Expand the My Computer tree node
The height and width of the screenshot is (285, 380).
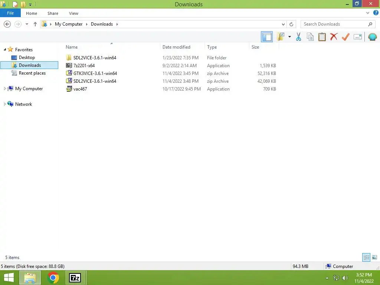pos(5,89)
